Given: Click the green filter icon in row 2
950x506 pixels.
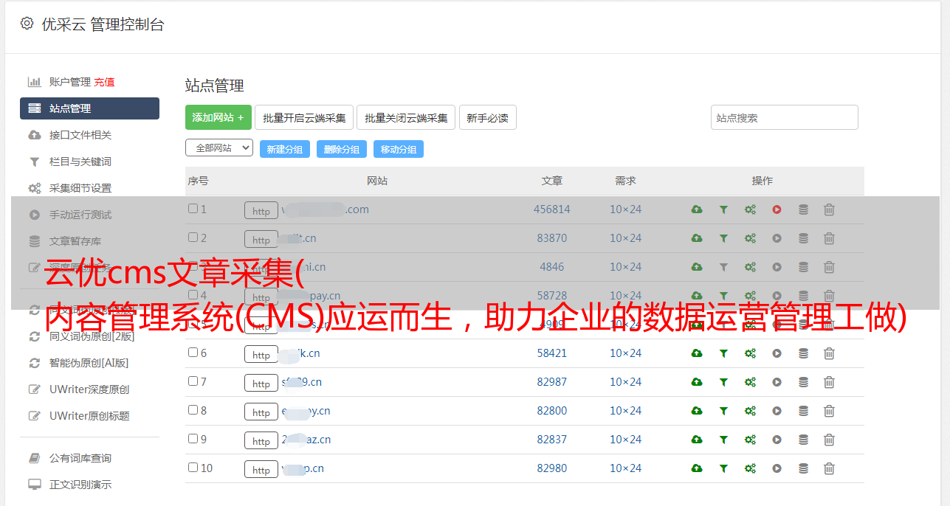Looking at the screenshot, I should coord(723,238).
